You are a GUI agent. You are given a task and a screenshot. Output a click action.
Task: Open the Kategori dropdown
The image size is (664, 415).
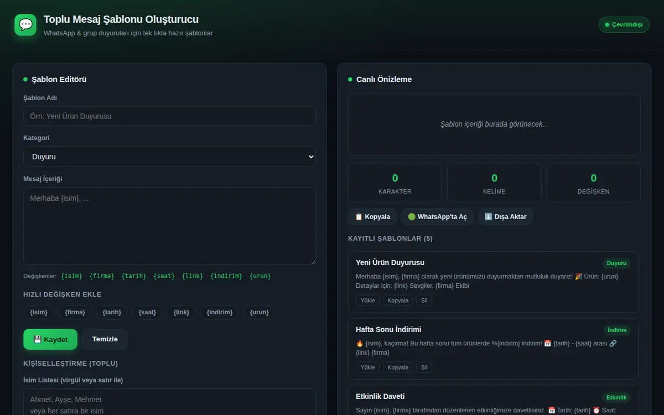coord(169,157)
